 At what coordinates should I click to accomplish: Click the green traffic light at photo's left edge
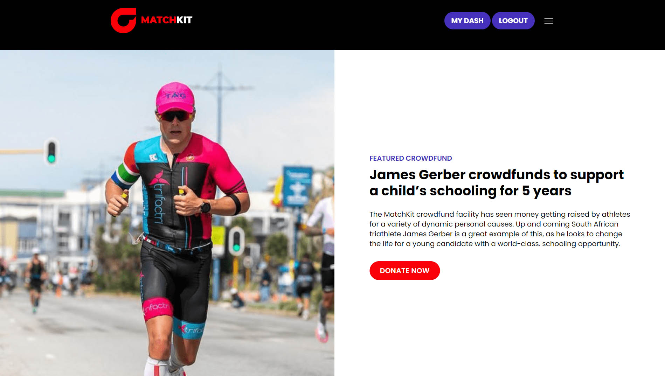point(51,152)
